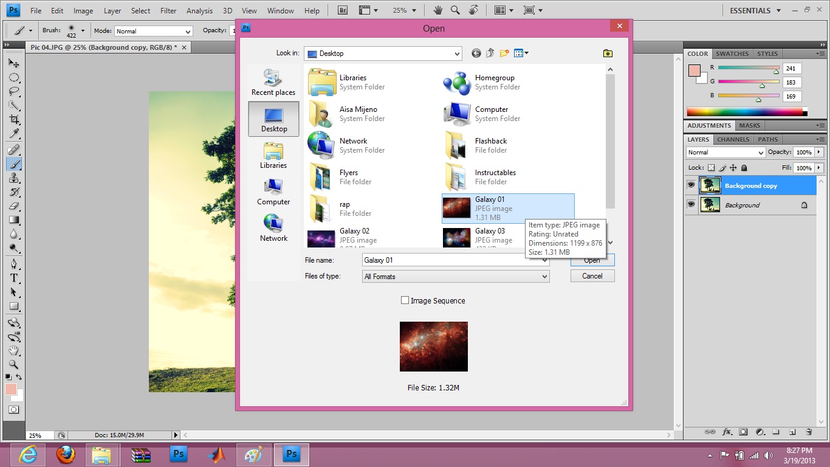Choose Computer in the dialog sidebar
Image resolution: width=830 pixels, height=467 pixels.
273,192
